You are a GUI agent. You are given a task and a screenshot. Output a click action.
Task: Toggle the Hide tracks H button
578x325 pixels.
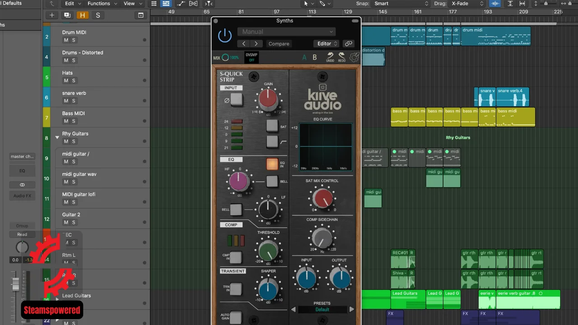pos(82,15)
